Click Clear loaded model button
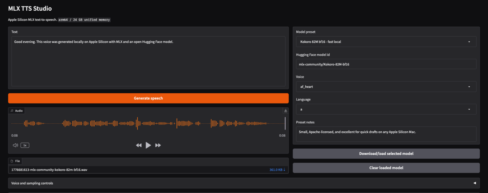This screenshot has height=193, width=488. (386, 168)
